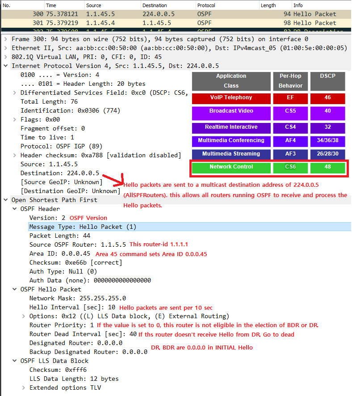Select the Version: 2 row
Image resolution: width=352 pixels, height=396 pixels.
pyautogui.click(x=47, y=218)
